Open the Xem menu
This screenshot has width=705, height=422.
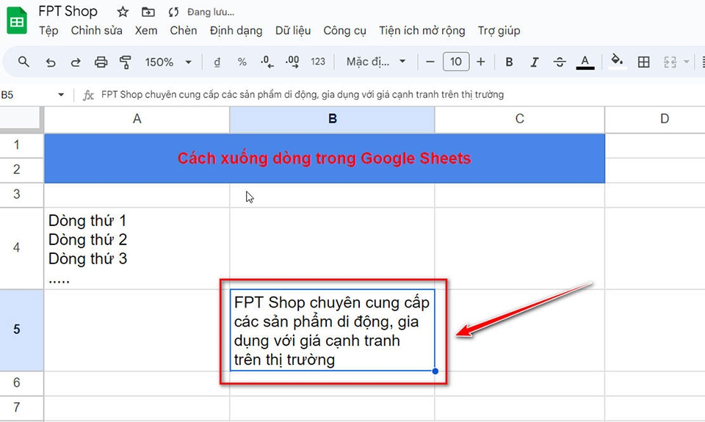146,31
